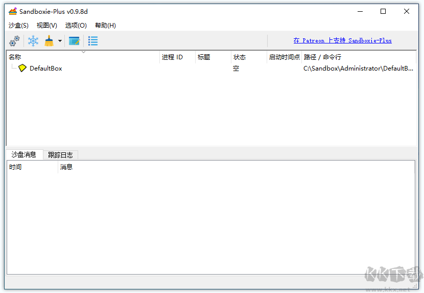This screenshot has height=293, width=424.
Task: Sort by 名称 column header
Action: tap(83, 57)
